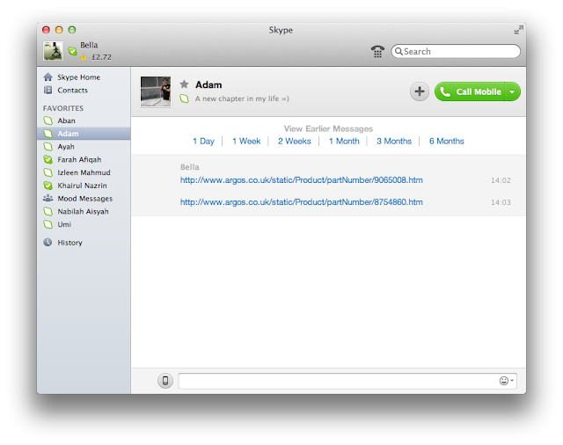Open the dial pad phone icon

coord(377,51)
